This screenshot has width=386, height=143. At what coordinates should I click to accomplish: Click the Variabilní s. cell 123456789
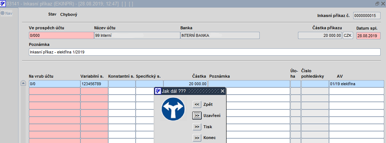tap(94, 84)
